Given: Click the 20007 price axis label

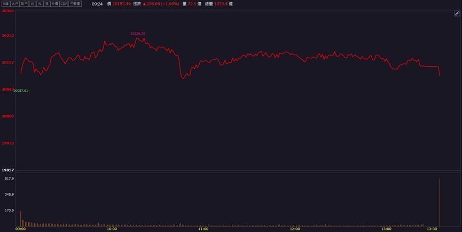Looking at the screenshot, I should (x=8, y=116).
